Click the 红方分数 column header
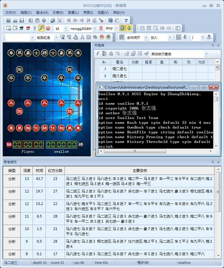This screenshot has height=268, width=224. 55,170
